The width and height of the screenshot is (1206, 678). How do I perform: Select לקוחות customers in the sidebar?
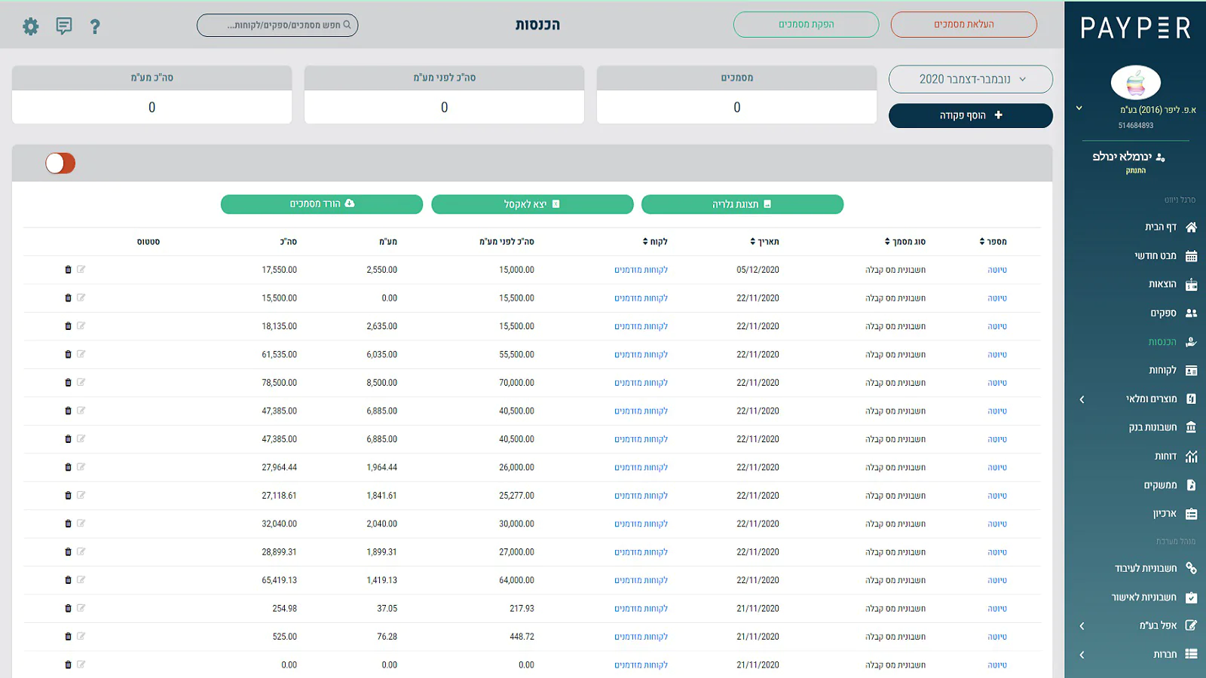point(1171,370)
